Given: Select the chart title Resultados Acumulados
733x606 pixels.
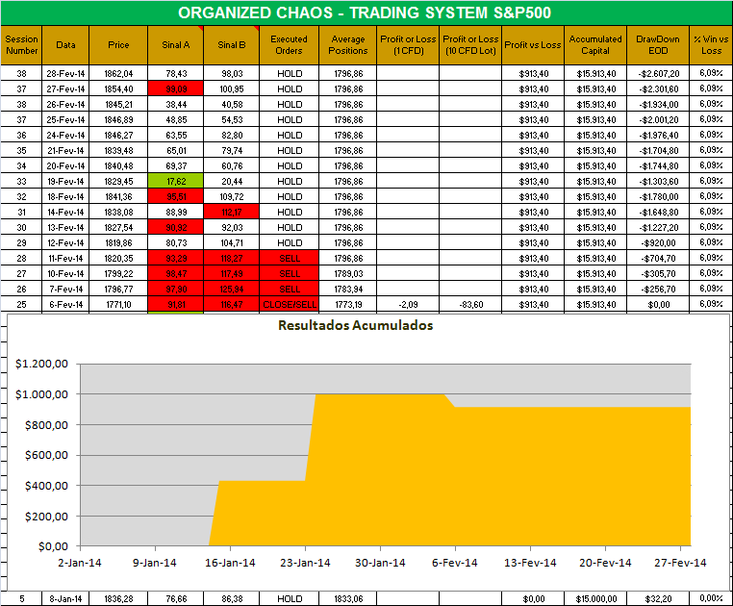Looking at the screenshot, I should (355, 325).
